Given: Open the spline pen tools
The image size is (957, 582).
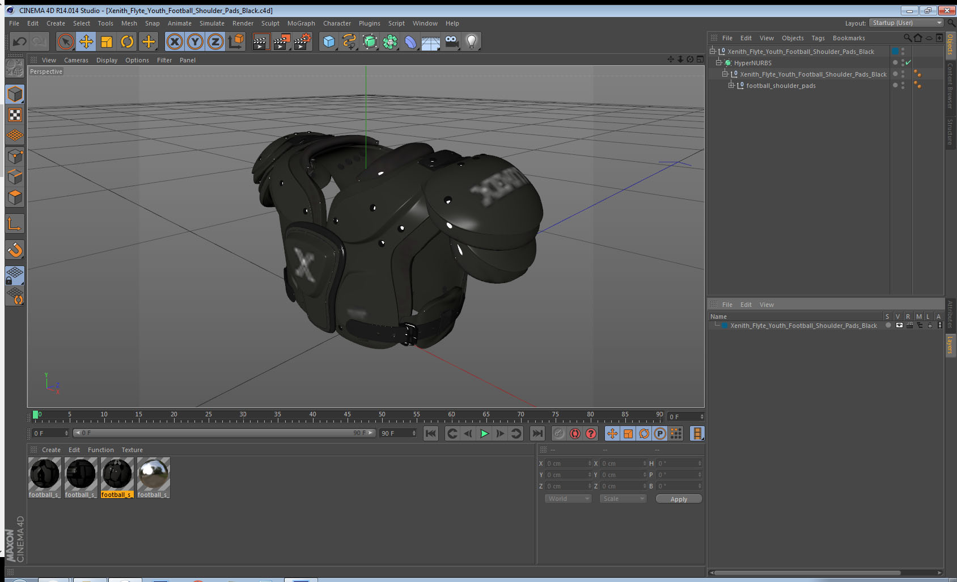Looking at the screenshot, I should [349, 41].
